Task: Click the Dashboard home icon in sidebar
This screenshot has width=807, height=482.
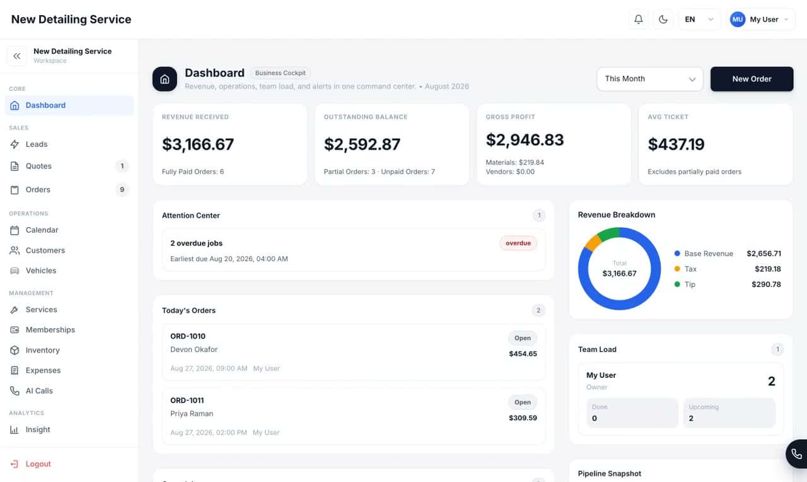Action: tap(15, 105)
